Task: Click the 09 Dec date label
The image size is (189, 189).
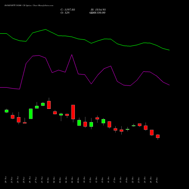Action: tap(78, 180)
